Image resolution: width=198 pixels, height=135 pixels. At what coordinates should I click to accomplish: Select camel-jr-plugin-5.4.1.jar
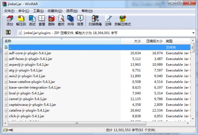coord(28,99)
